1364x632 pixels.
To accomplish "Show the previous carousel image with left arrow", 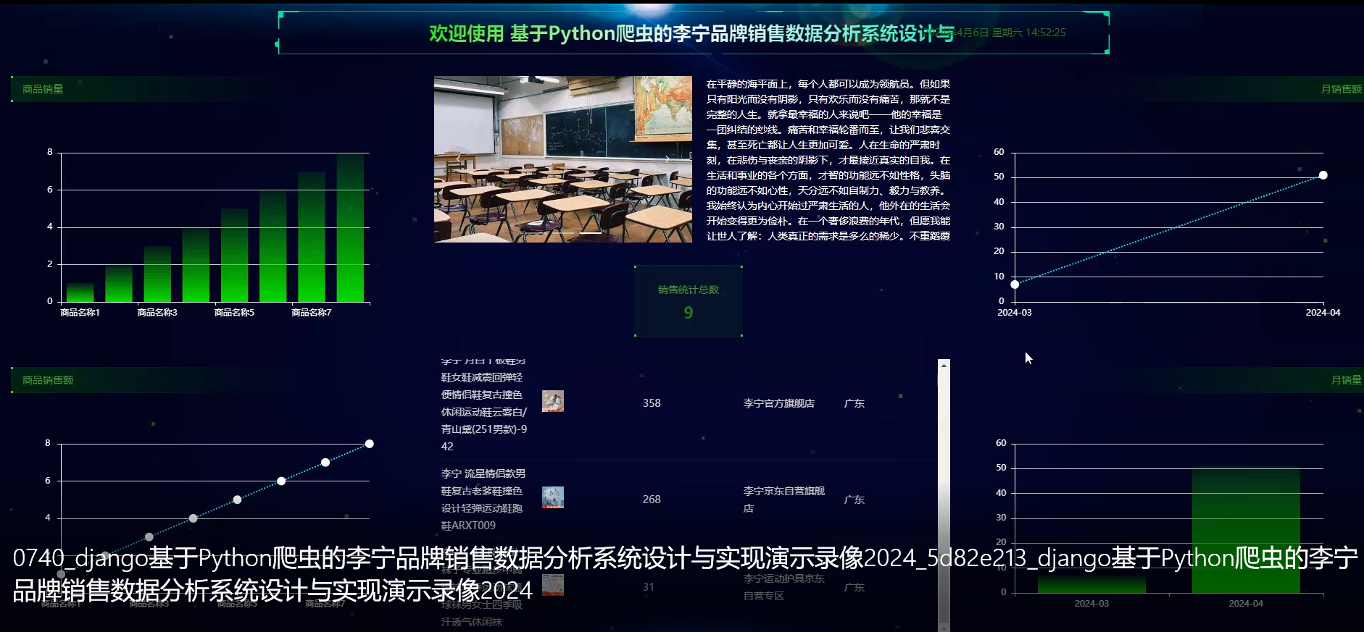I will (458, 158).
